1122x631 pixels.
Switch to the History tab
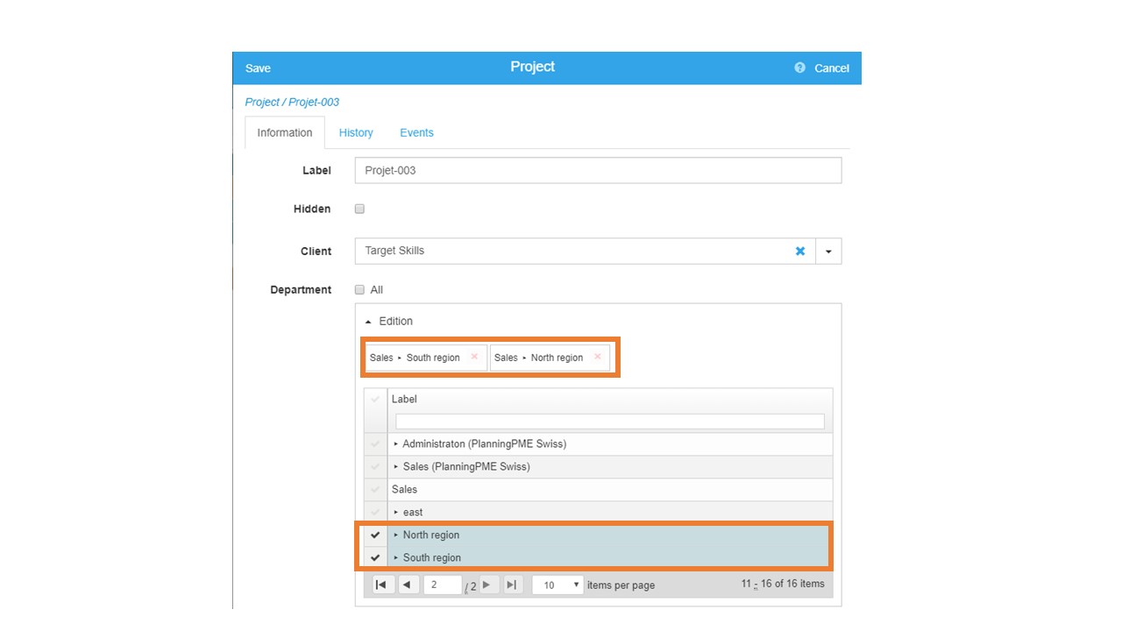click(356, 133)
